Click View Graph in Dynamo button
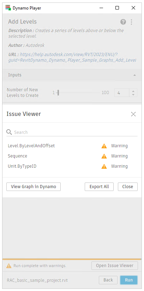Image resolution: width=144 pixels, height=291 pixels. coord(34,187)
